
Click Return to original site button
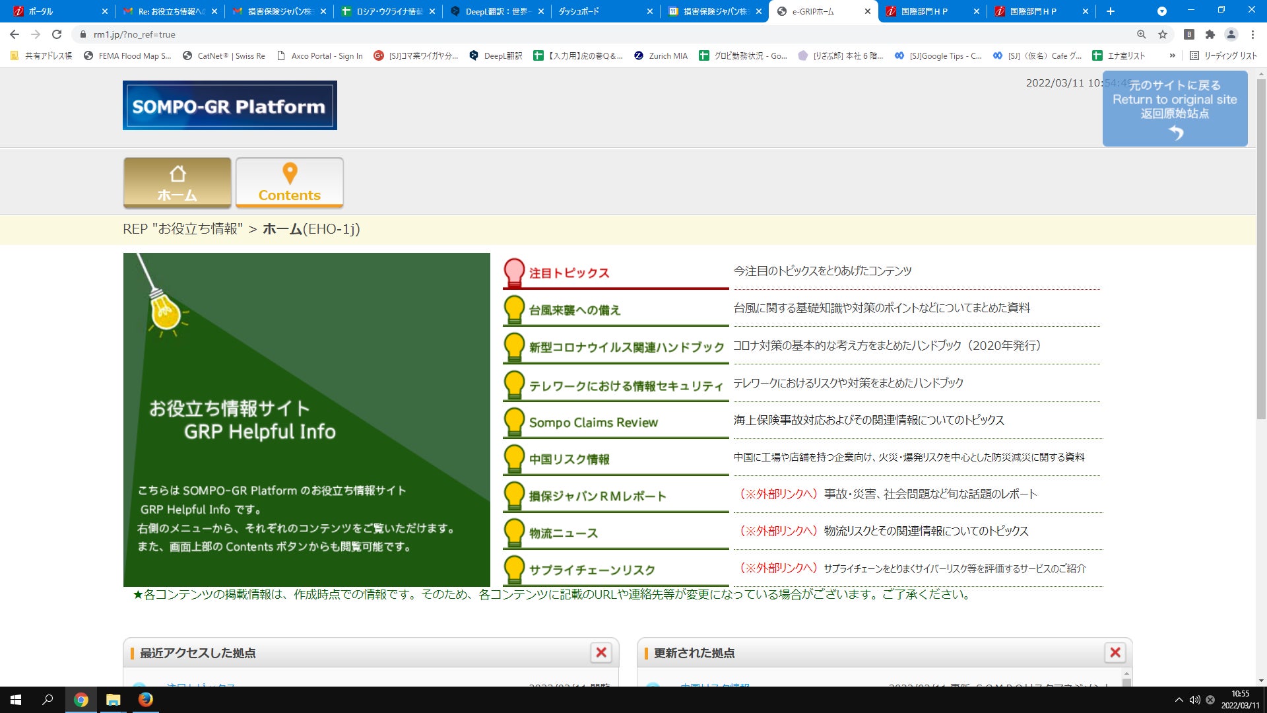(1175, 109)
